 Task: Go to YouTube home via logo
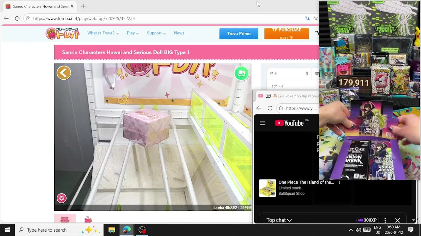pos(289,123)
